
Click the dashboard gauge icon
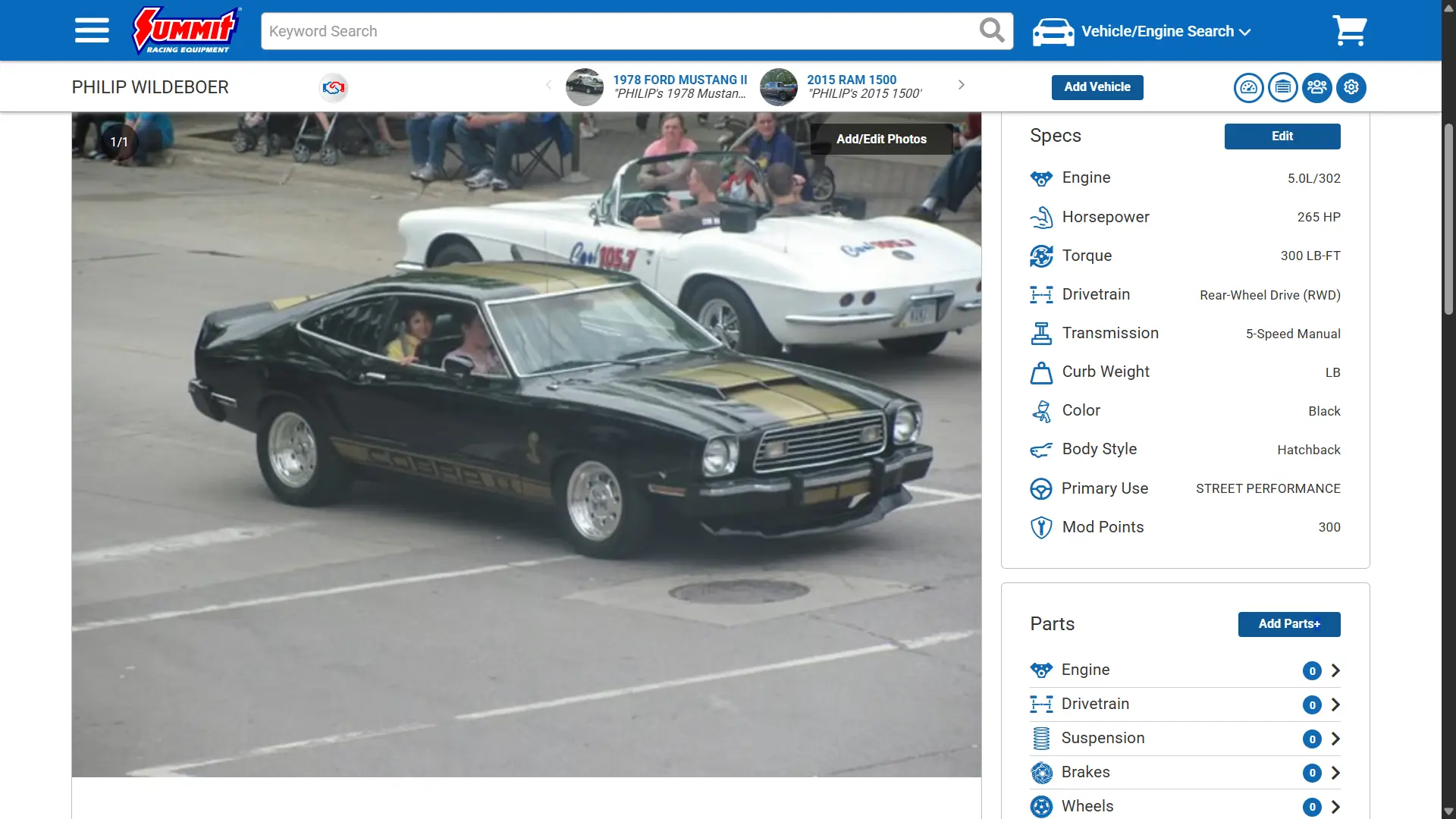(x=1248, y=88)
